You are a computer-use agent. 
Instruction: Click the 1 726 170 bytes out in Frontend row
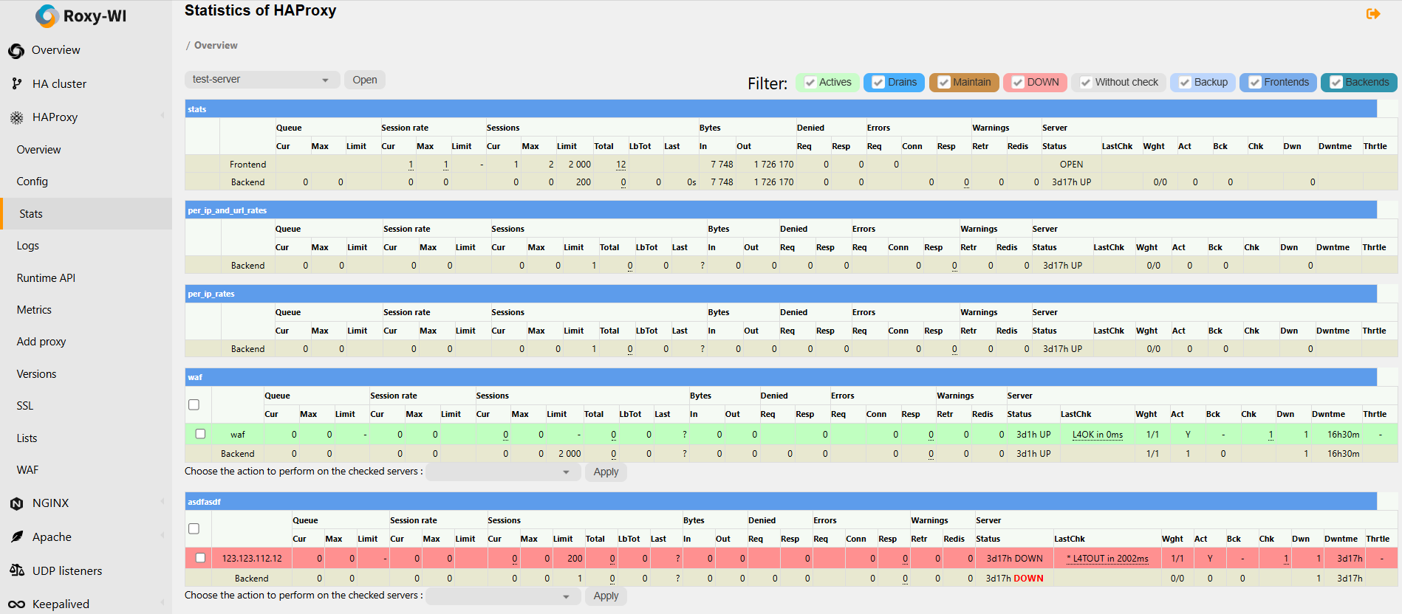(x=773, y=165)
